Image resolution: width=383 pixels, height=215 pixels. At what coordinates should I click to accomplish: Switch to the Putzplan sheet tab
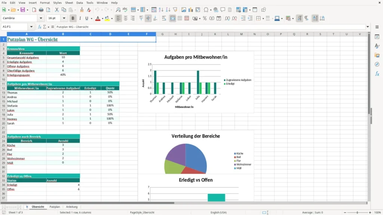pyautogui.click(x=55, y=207)
